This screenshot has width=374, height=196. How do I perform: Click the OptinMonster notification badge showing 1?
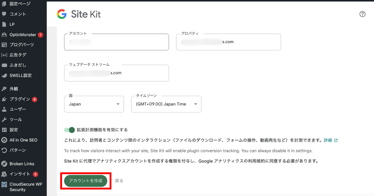41,35
